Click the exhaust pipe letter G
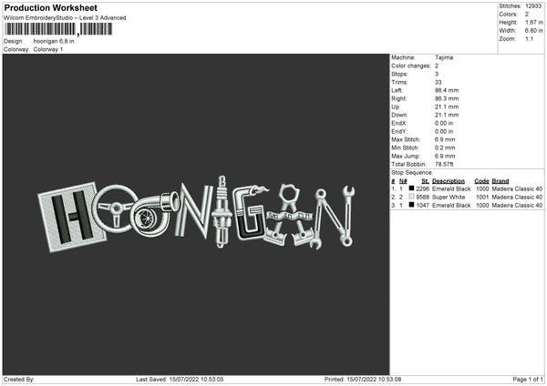The height and width of the screenshot is (386, 547). point(252,213)
